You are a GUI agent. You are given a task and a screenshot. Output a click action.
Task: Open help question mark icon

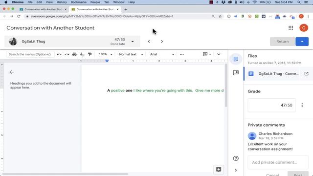236,158
